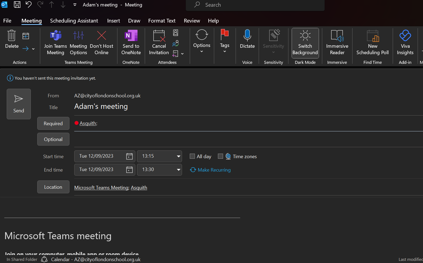Click the From address AZ@cityoflondonschool.org.uk
Image resolution: width=423 pixels, height=263 pixels.
click(x=107, y=96)
